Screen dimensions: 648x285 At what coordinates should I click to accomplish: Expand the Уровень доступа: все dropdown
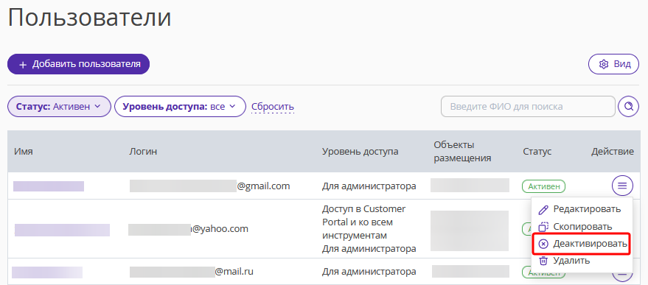click(180, 107)
